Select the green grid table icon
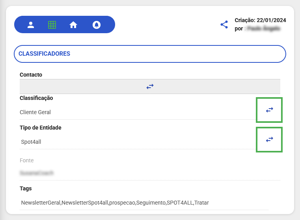Screen dimensions: 300x220 (52, 25)
